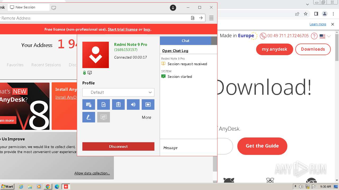Open the Favorites tab
The width and height of the screenshot is (339, 190).
pos(15,65)
